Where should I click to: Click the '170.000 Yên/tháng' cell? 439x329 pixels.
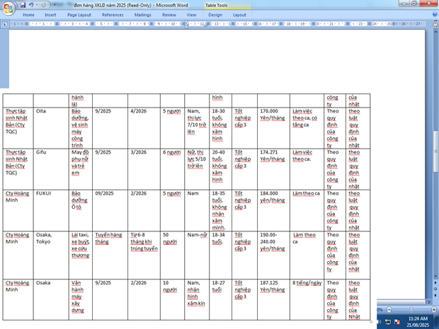click(x=273, y=128)
